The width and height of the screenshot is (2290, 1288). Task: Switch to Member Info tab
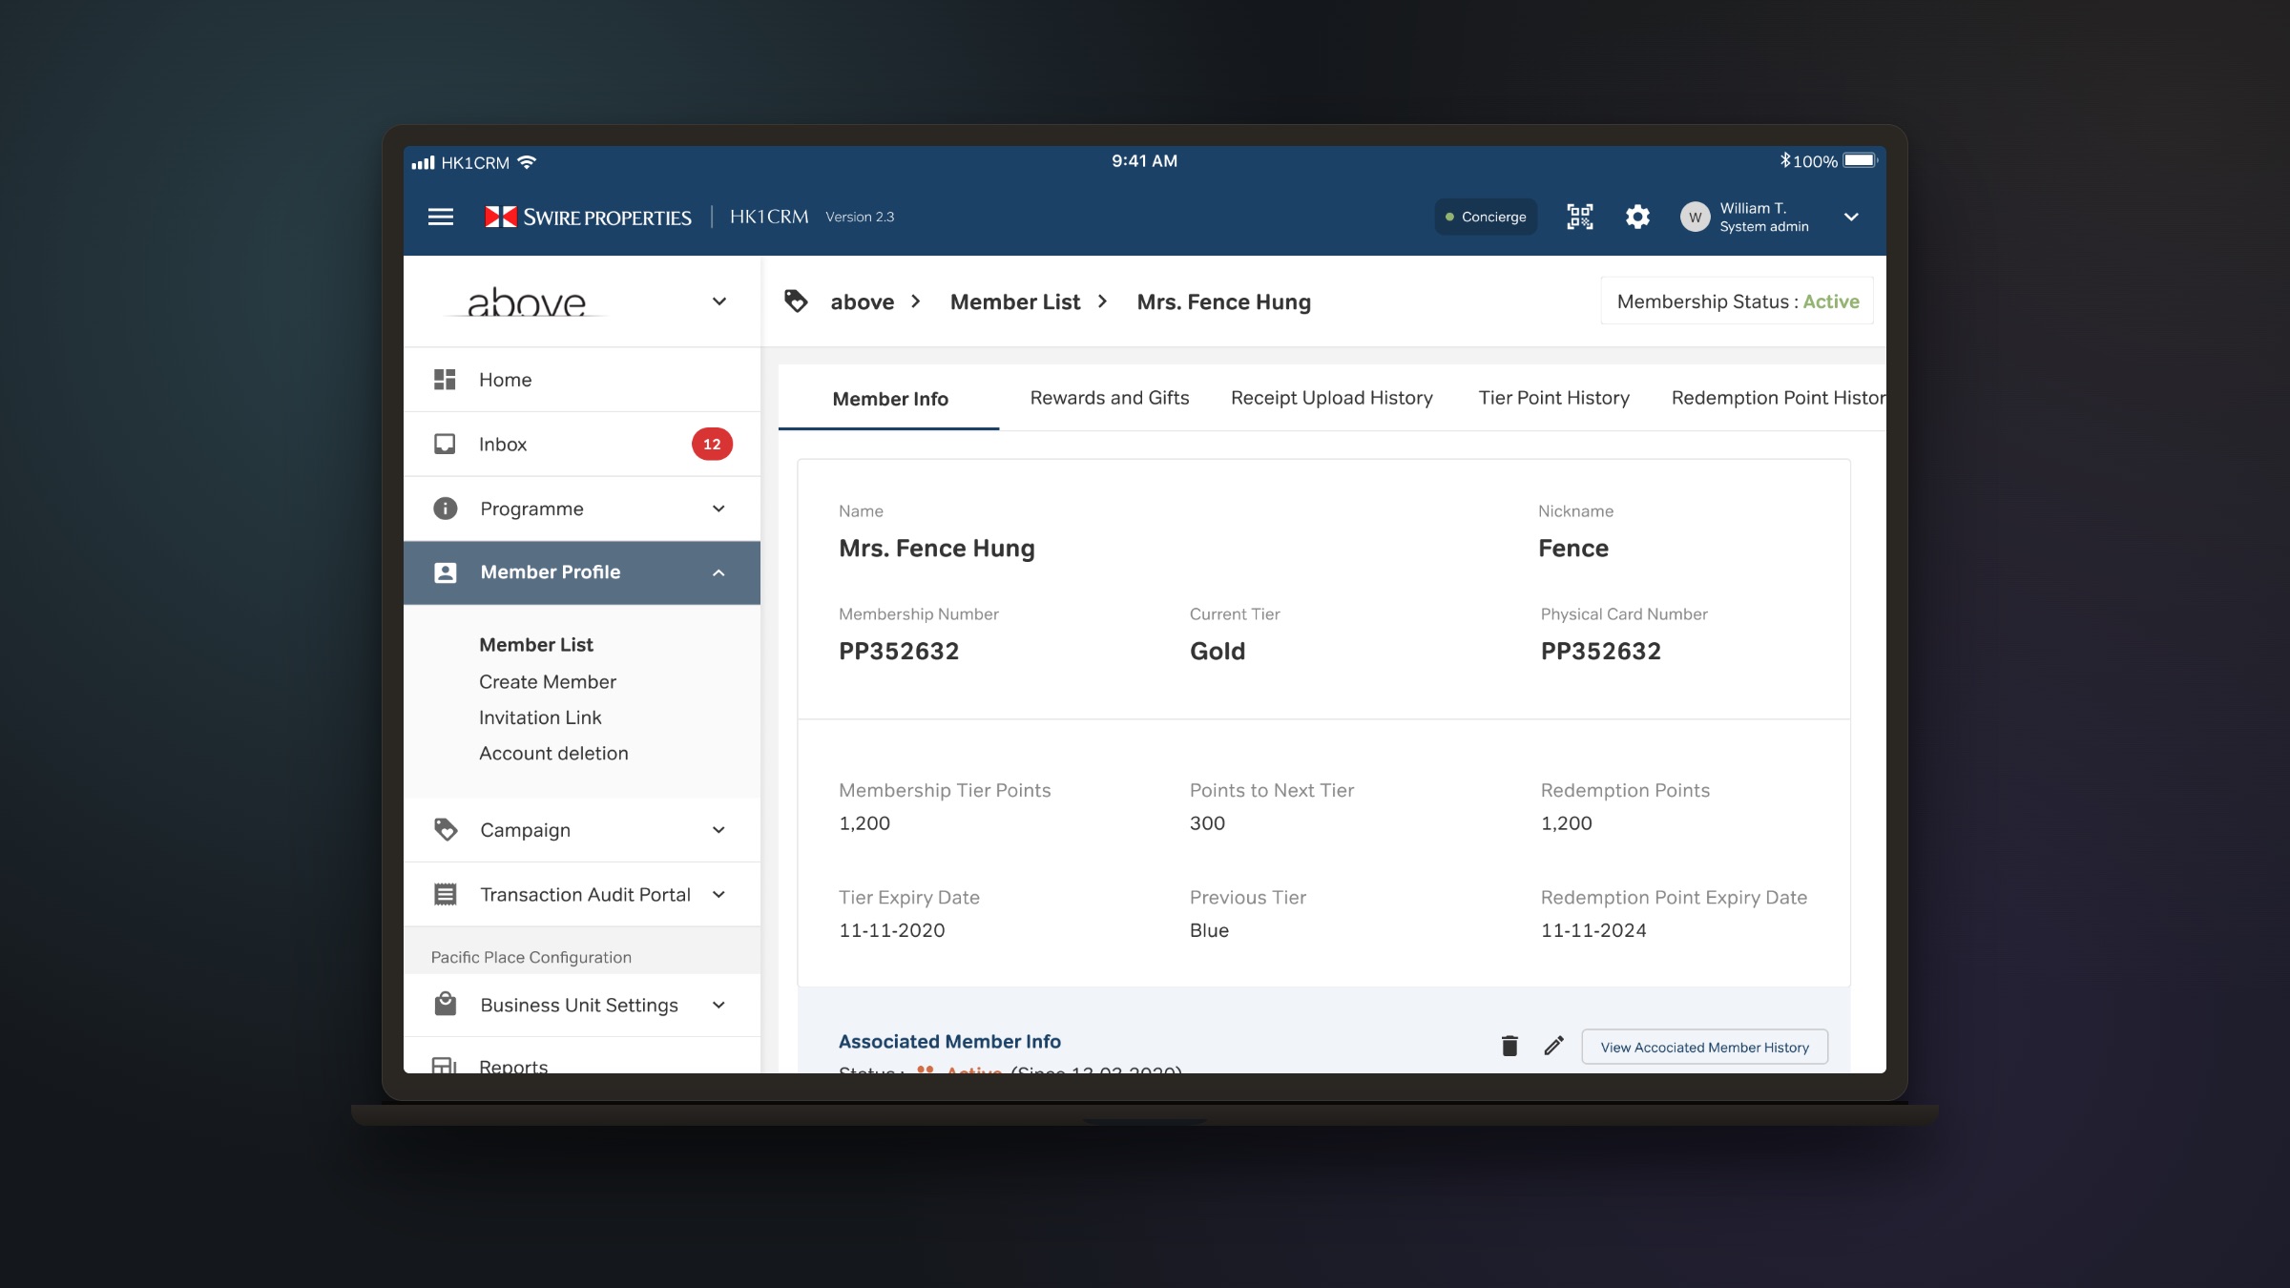889,398
